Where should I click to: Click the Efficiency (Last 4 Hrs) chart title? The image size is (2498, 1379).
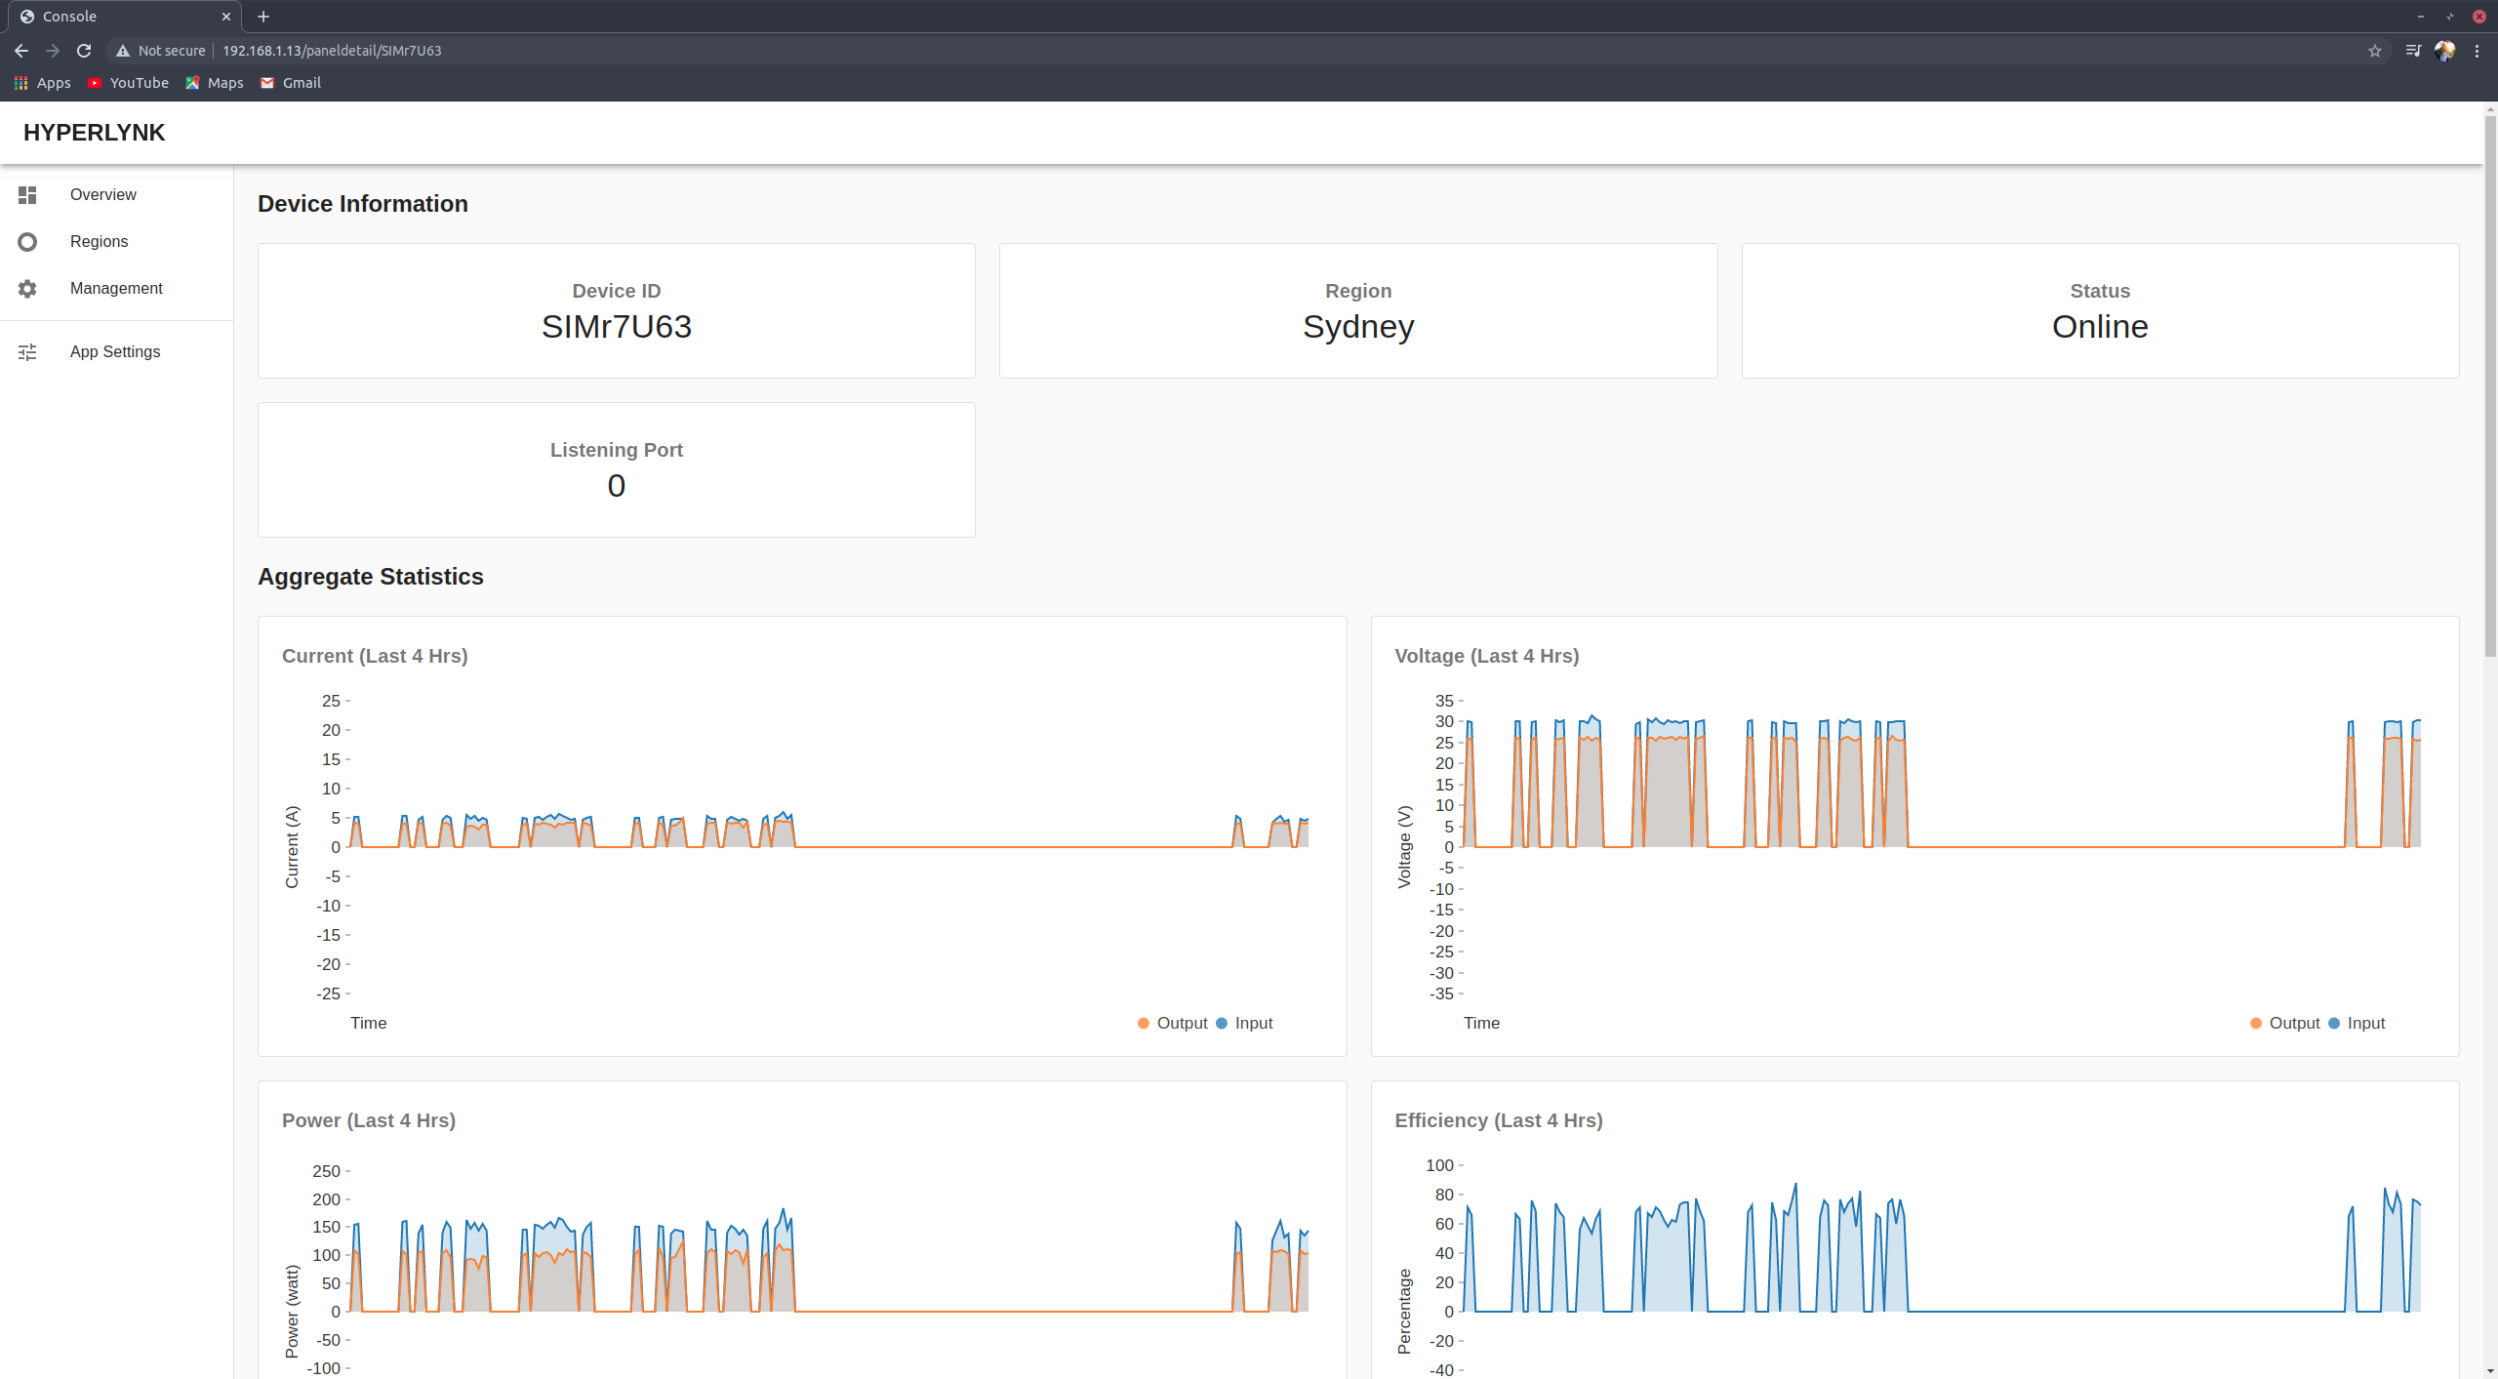click(x=1499, y=1120)
